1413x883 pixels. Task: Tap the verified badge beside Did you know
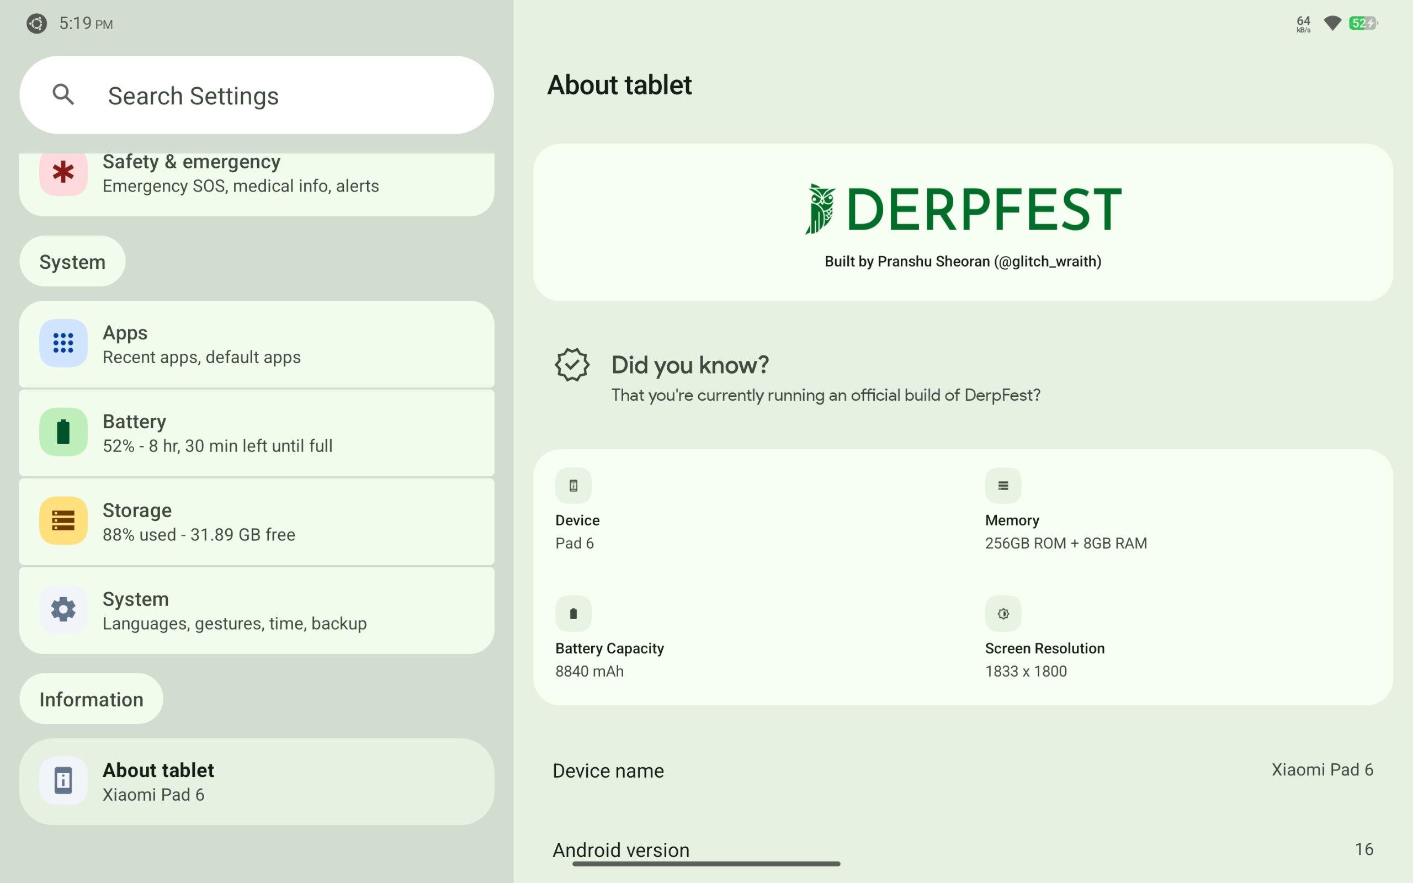pos(572,365)
